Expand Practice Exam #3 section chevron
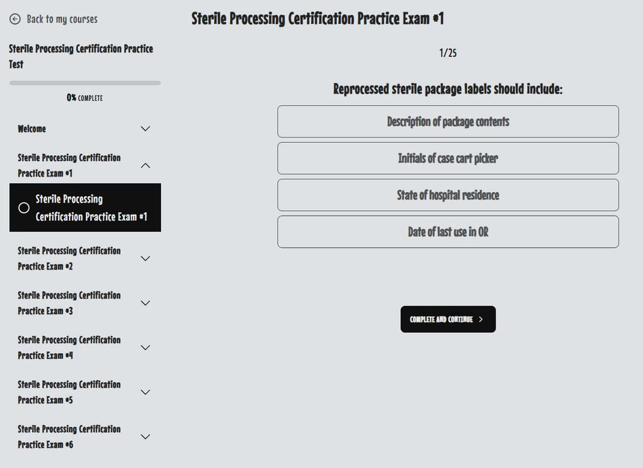 tap(145, 303)
